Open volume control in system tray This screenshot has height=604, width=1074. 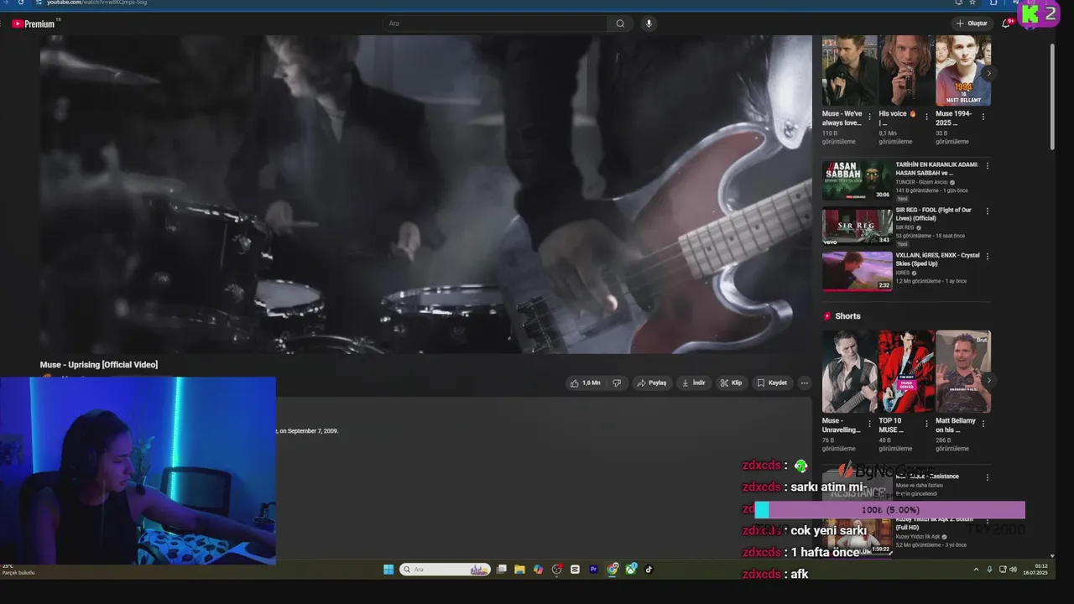coord(1014,570)
